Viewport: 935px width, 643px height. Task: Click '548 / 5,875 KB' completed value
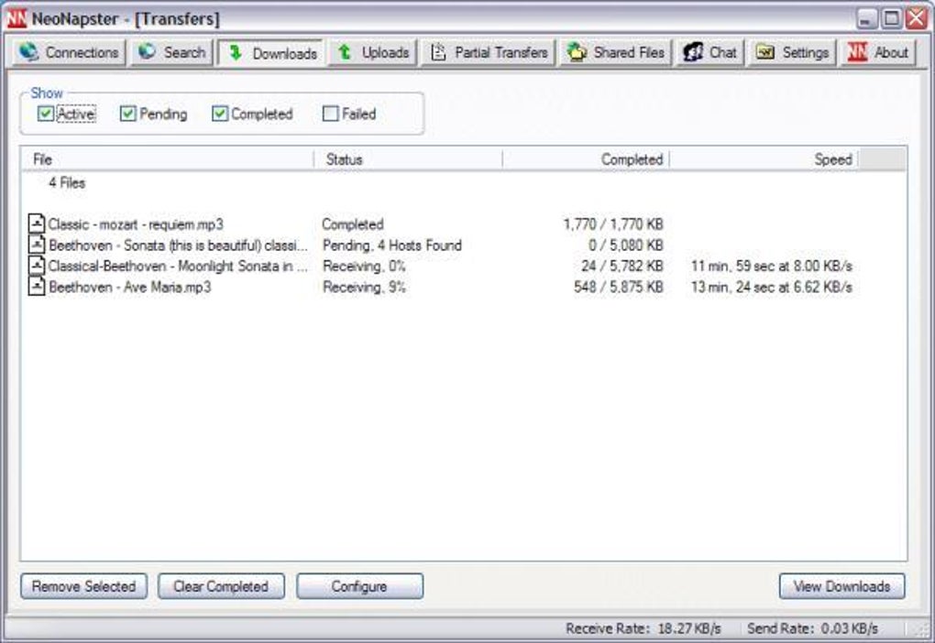click(619, 287)
